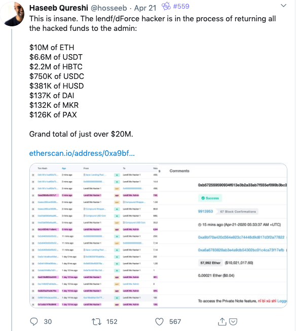Viewport: 297px width, 331px height.
Task: Open the etherscan.io/address/0xa9bf link
Action: pos(82,153)
